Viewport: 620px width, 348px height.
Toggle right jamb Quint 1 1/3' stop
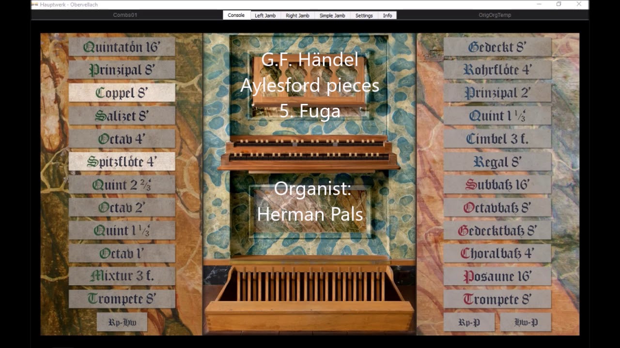click(x=497, y=116)
